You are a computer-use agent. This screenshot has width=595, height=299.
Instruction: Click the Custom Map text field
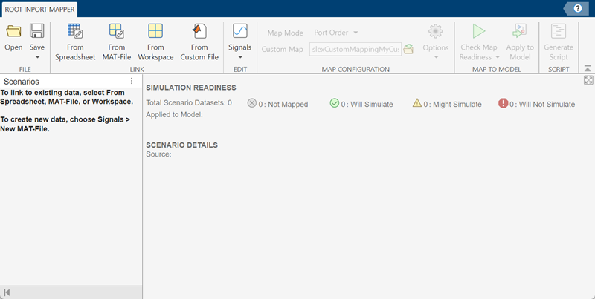point(355,49)
